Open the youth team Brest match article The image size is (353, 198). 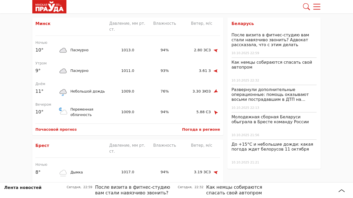point(270,119)
